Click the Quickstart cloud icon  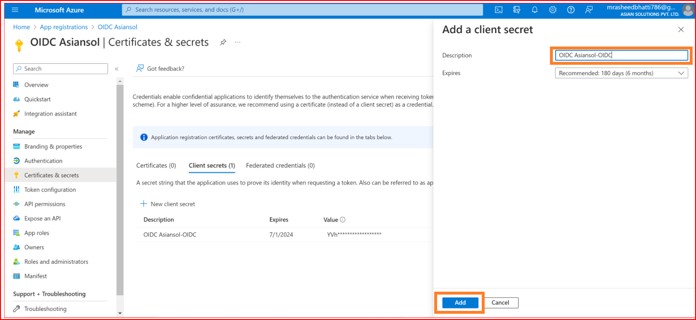[x=16, y=99]
